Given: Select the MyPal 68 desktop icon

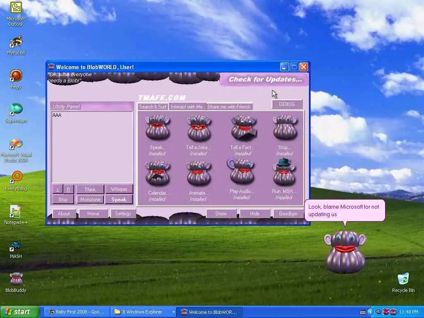Looking at the screenshot, I should 16,46.
